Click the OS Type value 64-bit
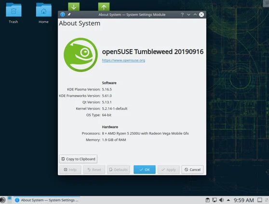This screenshot has width=269, height=204. 107,115
